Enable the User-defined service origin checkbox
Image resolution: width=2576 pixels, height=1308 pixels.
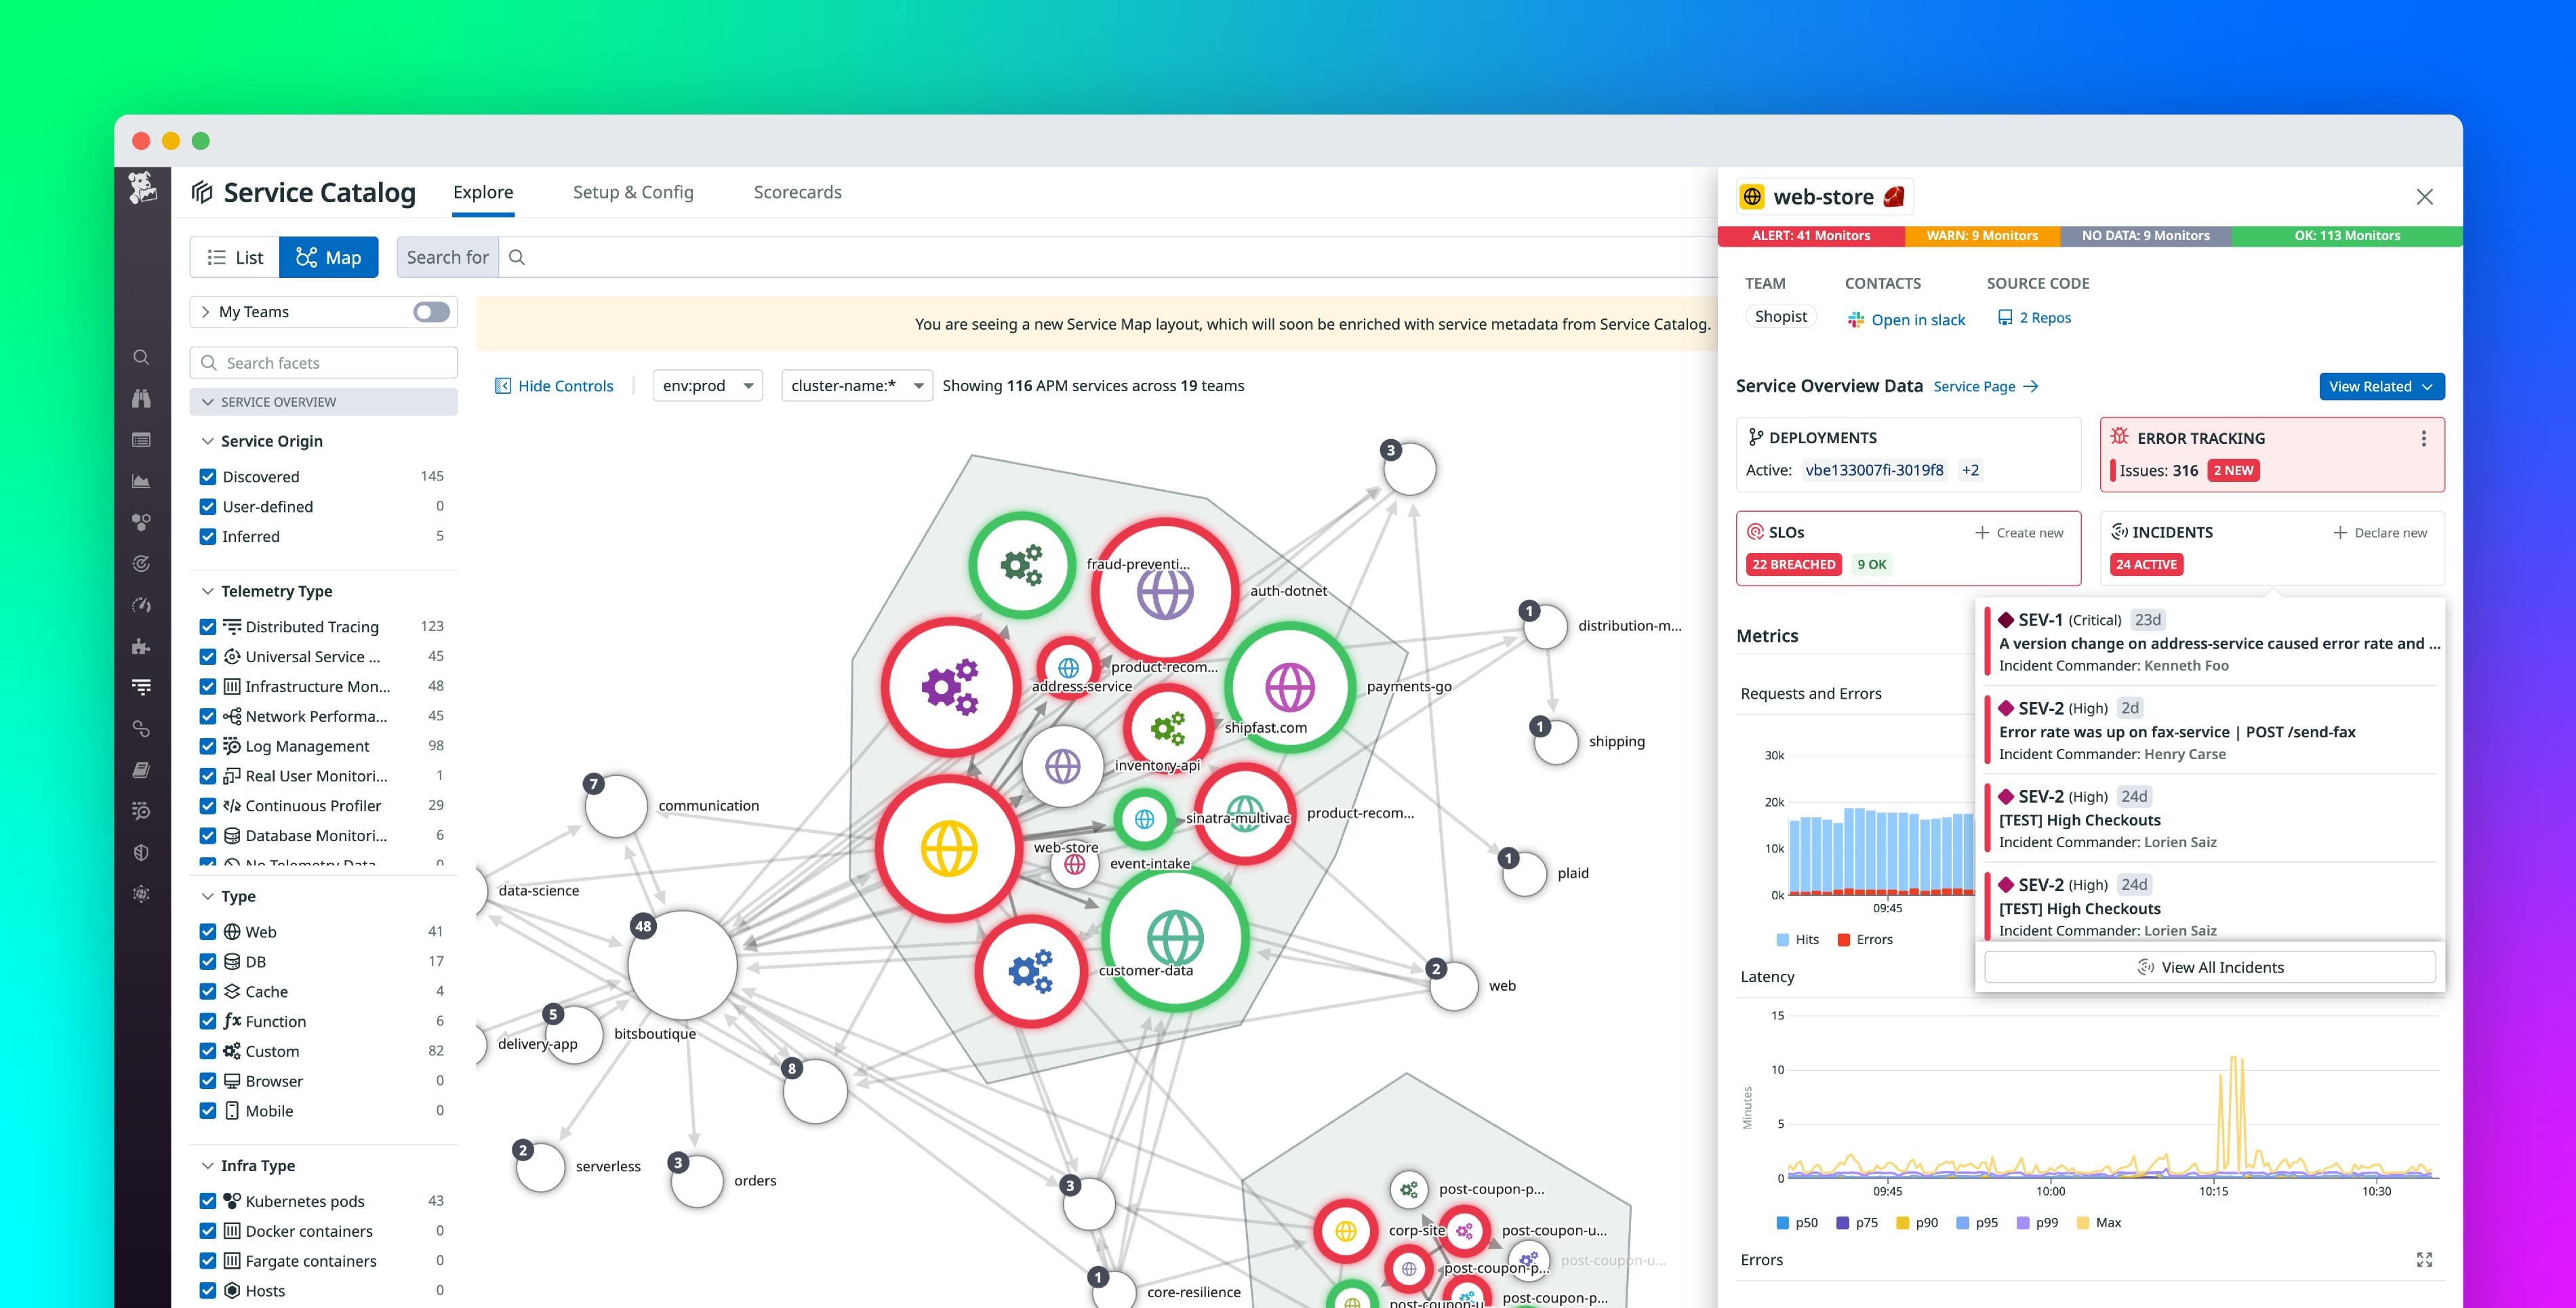point(207,506)
